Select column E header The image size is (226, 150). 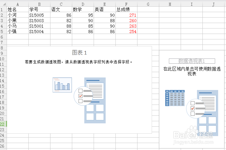[x=105, y=4]
